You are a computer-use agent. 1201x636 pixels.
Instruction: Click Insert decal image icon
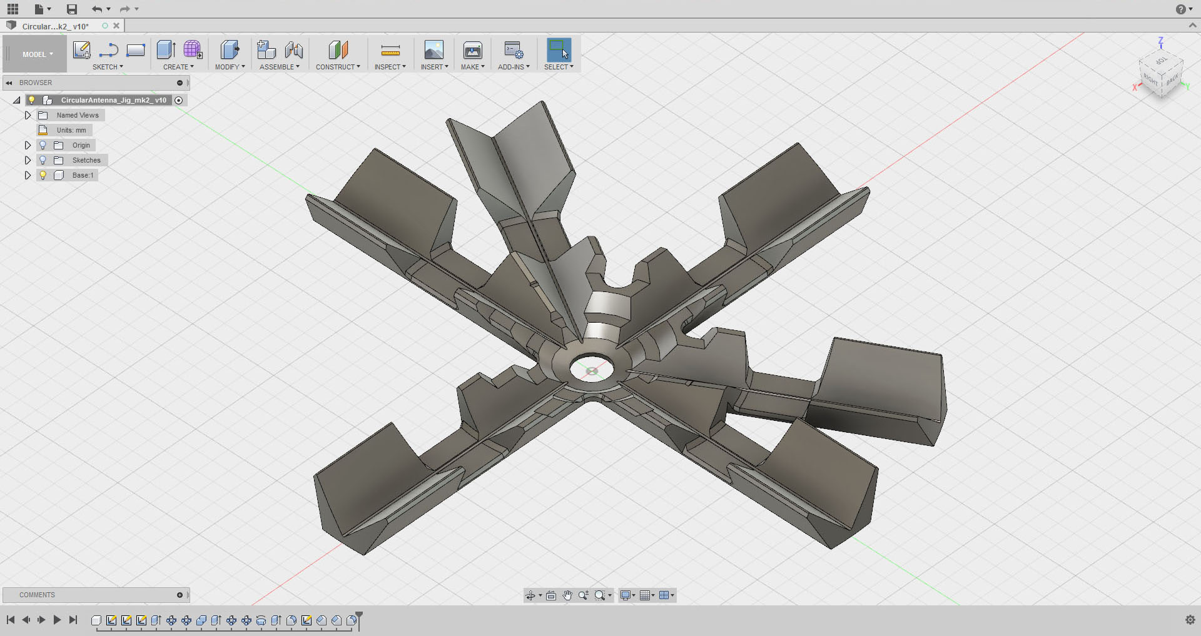tap(434, 49)
